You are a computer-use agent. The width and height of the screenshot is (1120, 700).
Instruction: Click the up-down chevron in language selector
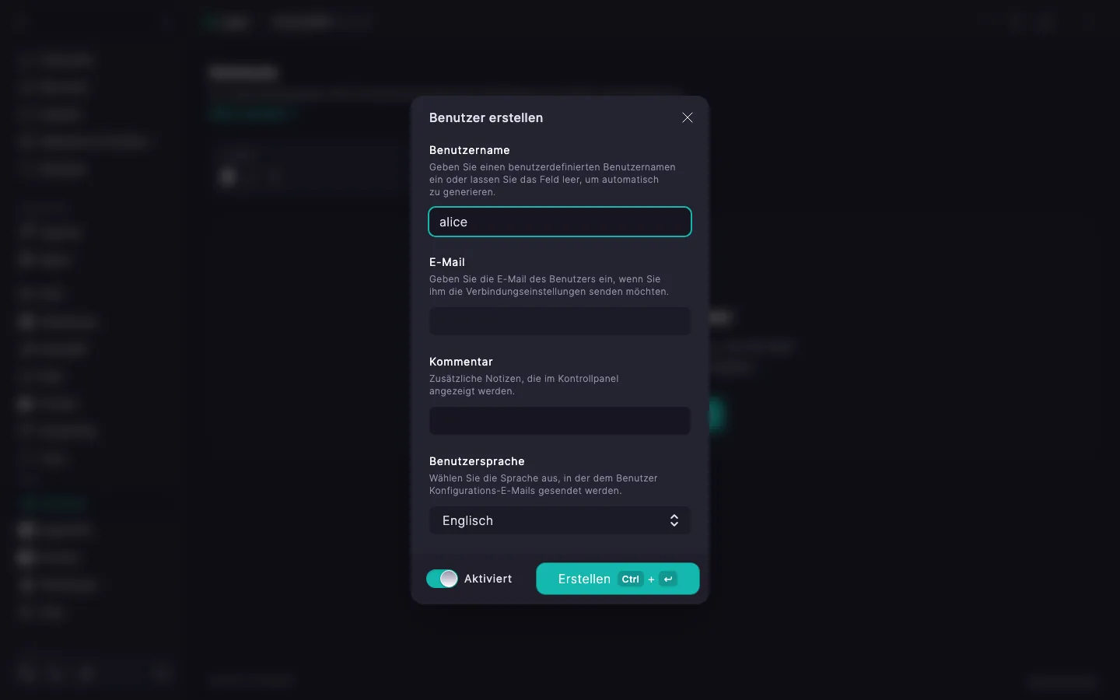tap(674, 520)
